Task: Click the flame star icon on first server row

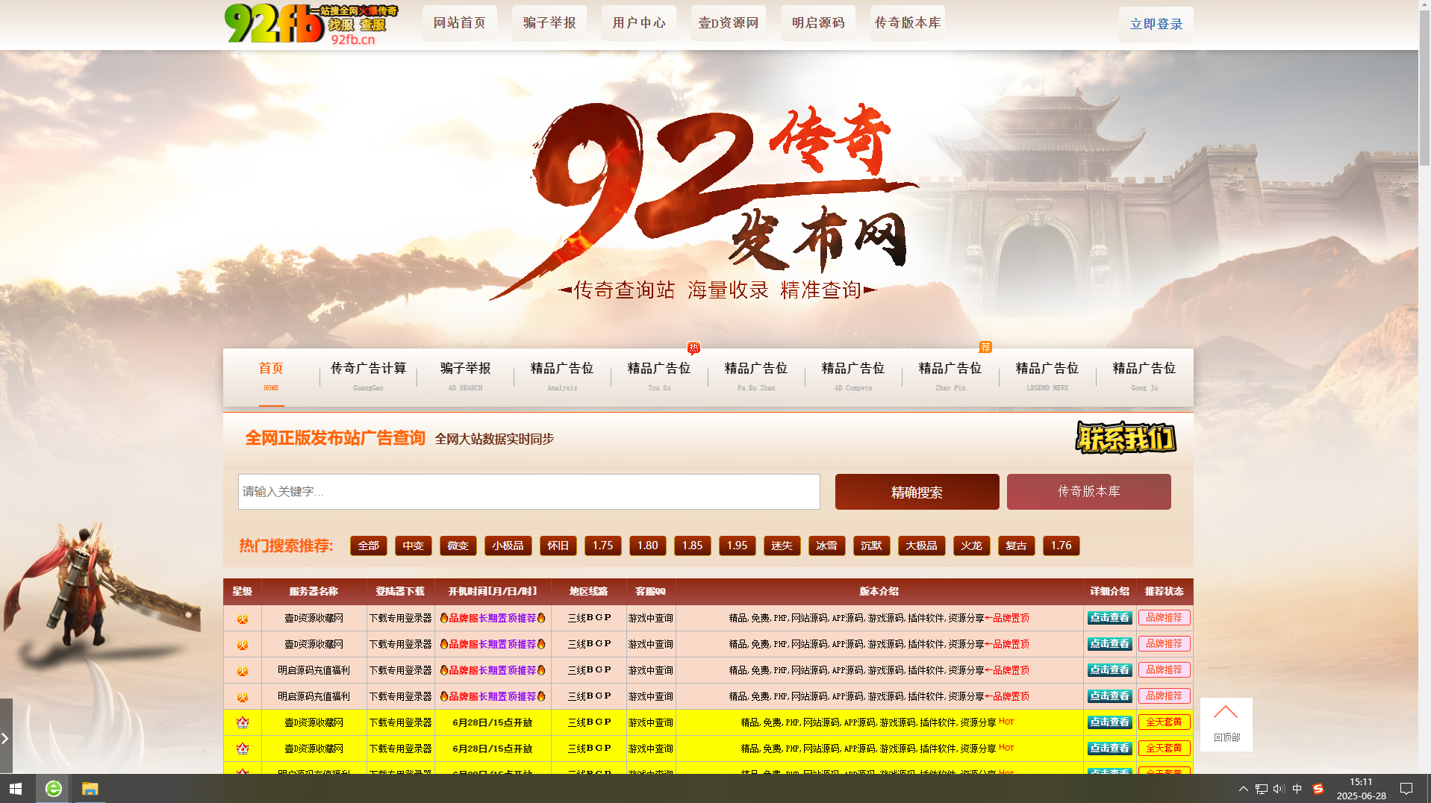Action: click(x=243, y=617)
